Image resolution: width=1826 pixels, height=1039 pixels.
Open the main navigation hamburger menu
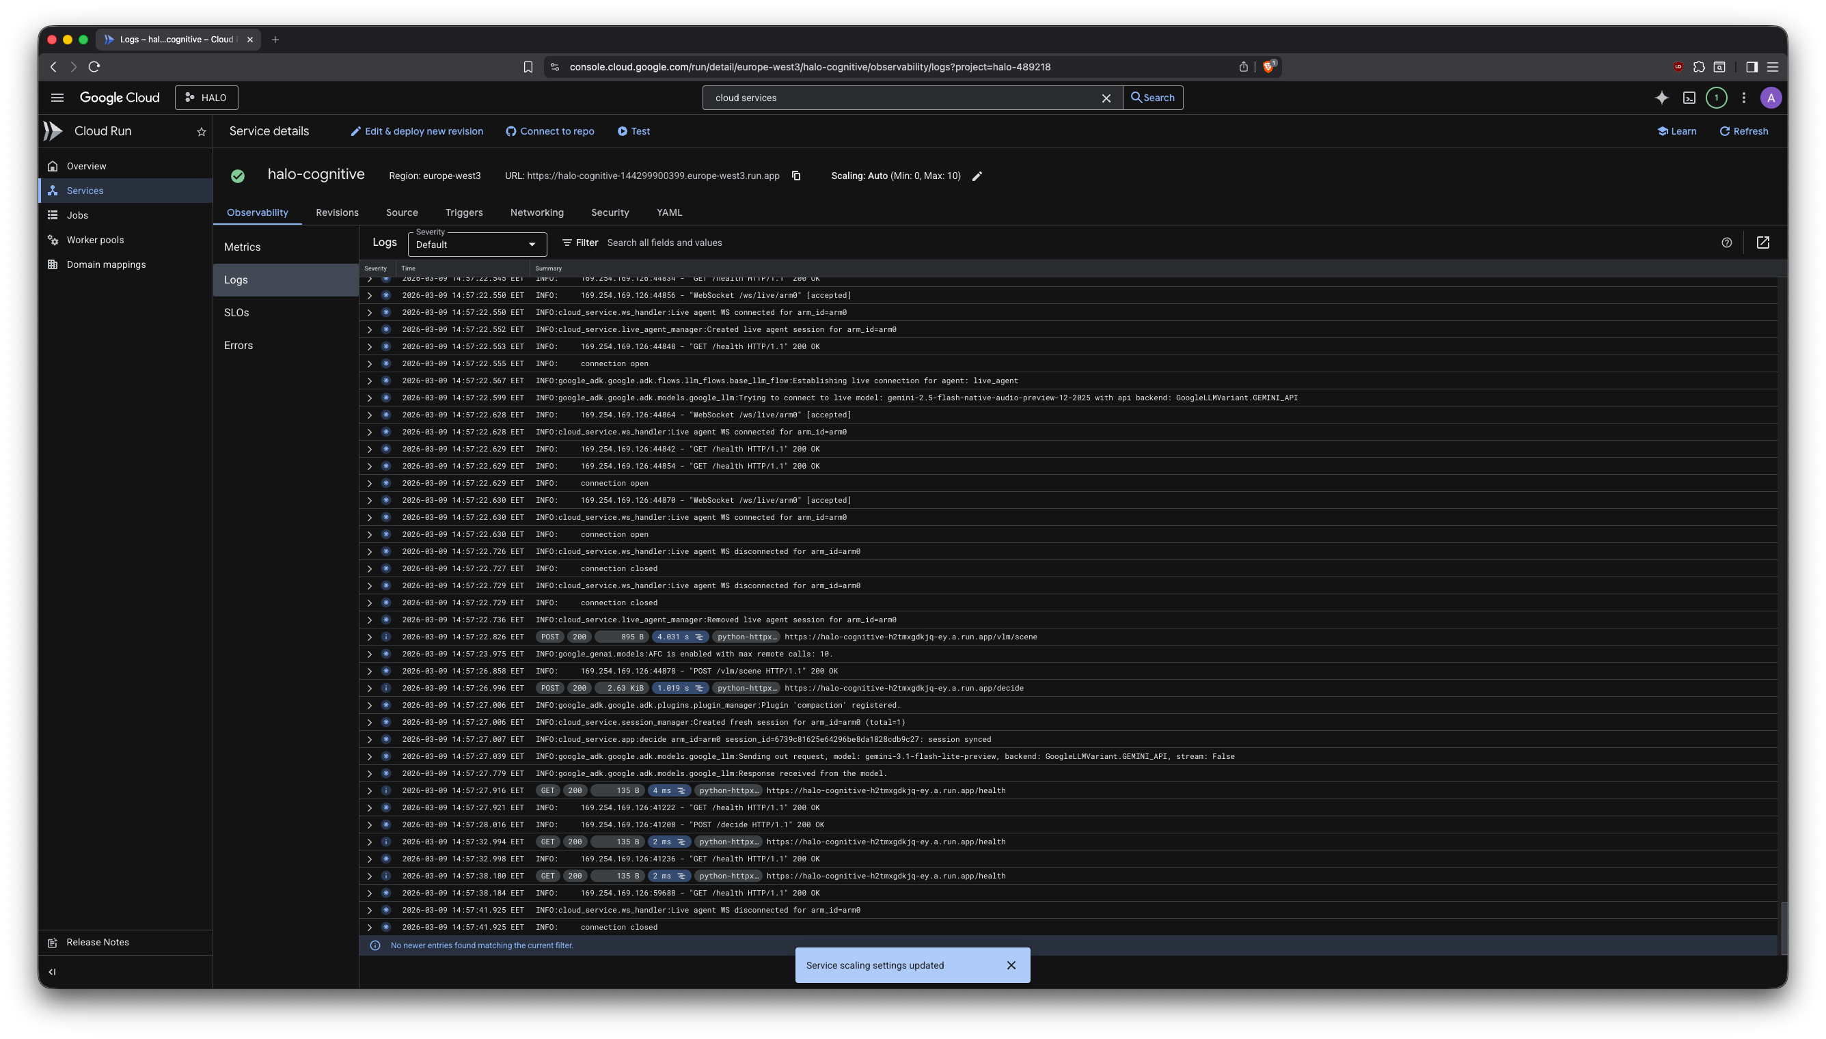[57, 98]
